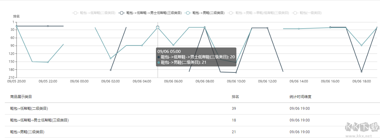This screenshot has width=380, height=138.
Task: Click teal data point near 09/06 18:00 dip
Action: point(362,45)
